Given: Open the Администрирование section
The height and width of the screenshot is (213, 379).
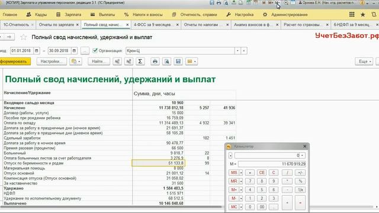Looking at the screenshot, I should 285,14.
